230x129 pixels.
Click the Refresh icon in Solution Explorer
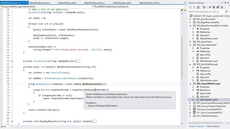(214, 7)
